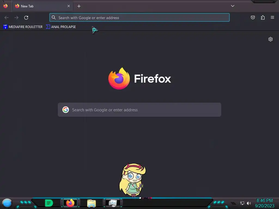Open the Firefox hamburger menu

click(272, 17)
